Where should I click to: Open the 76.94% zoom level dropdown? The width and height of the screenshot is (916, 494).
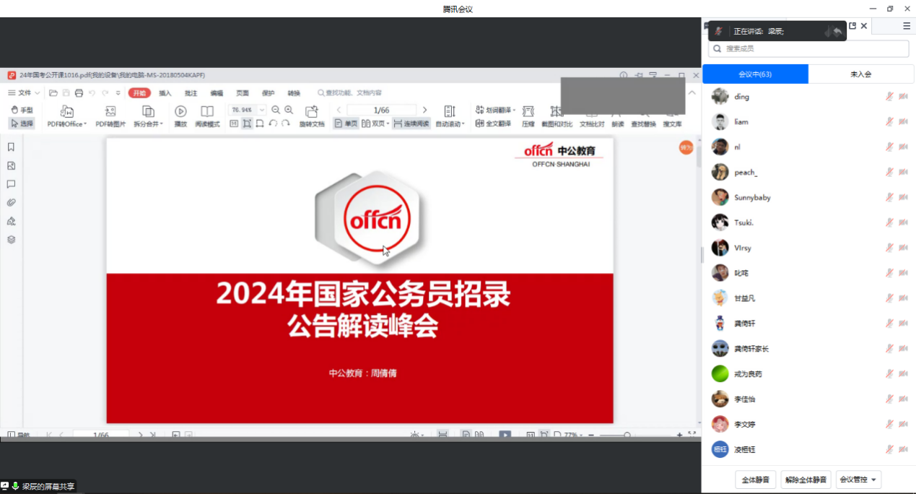(261, 110)
